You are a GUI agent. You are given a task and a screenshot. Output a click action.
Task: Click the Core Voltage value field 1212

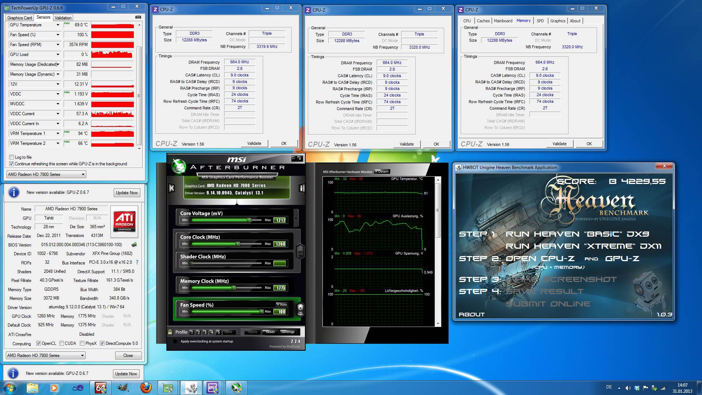(280, 220)
